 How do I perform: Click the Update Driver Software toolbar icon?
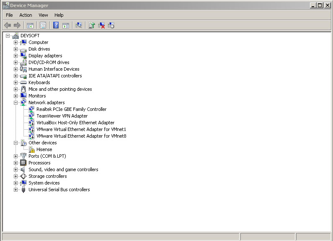92,26
